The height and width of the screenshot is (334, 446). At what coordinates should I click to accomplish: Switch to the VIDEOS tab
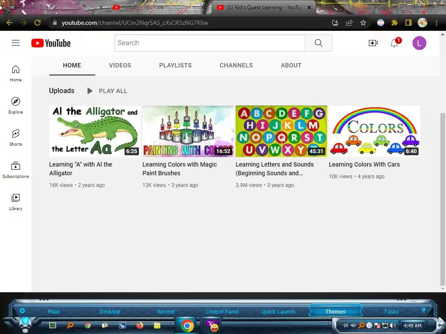click(x=120, y=65)
